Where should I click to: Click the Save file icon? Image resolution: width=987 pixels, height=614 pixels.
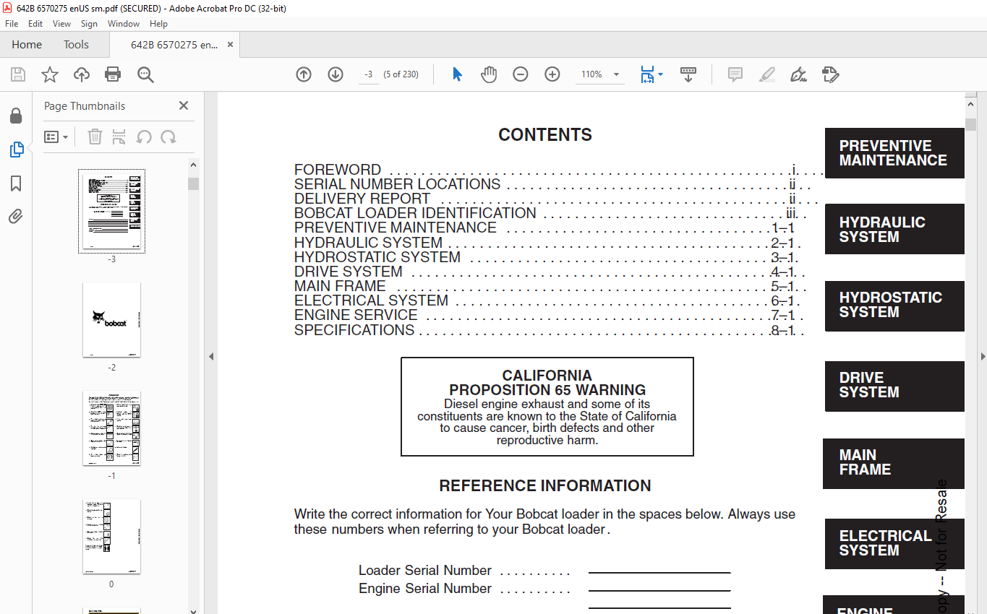[18, 74]
